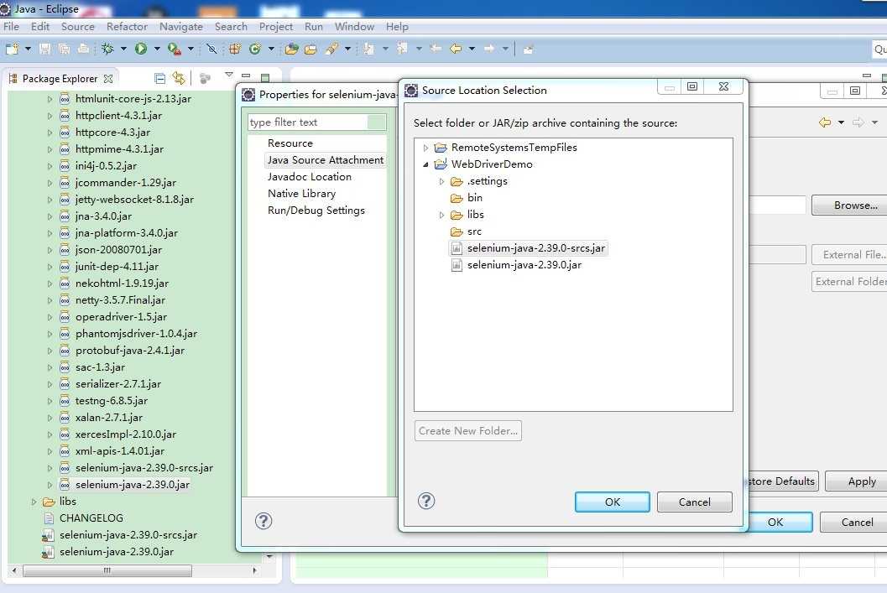887x593 pixels.
Task: Select junit-dep-4.11.jar in Package Explorer
Action: pos(117,267)
